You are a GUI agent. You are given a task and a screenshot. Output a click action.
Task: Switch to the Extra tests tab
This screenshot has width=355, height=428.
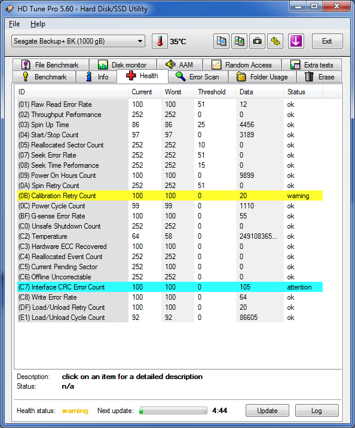tap(312, 65)
